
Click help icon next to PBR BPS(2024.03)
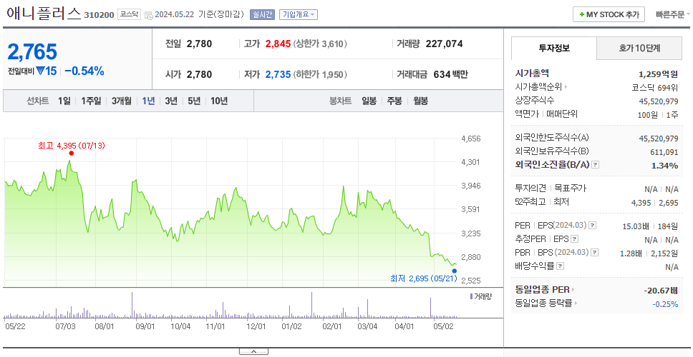click(x=595, y=253)
